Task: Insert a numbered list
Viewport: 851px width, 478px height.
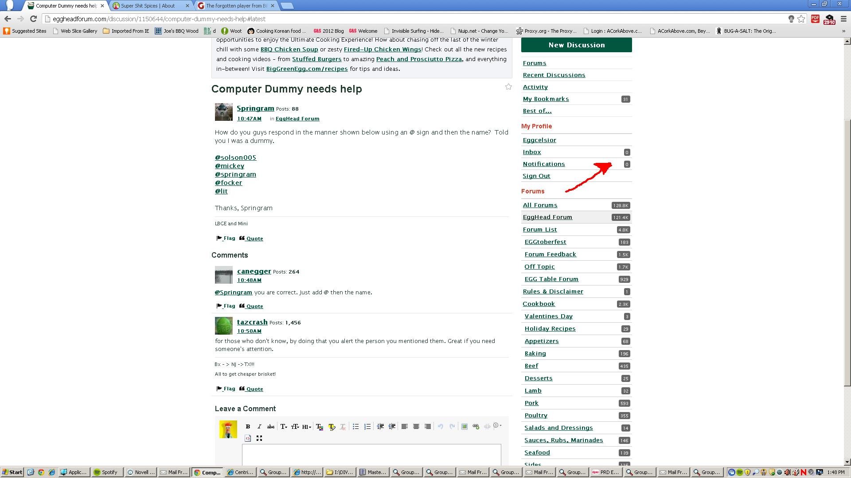Action: [x=367, y=427]
